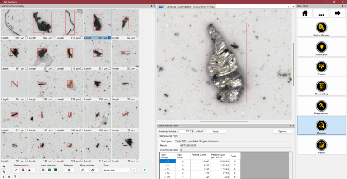Screen dimensions: 347x179
Task: Click the unmark particles crossed pin icon
Action: (x=93, y=170)
